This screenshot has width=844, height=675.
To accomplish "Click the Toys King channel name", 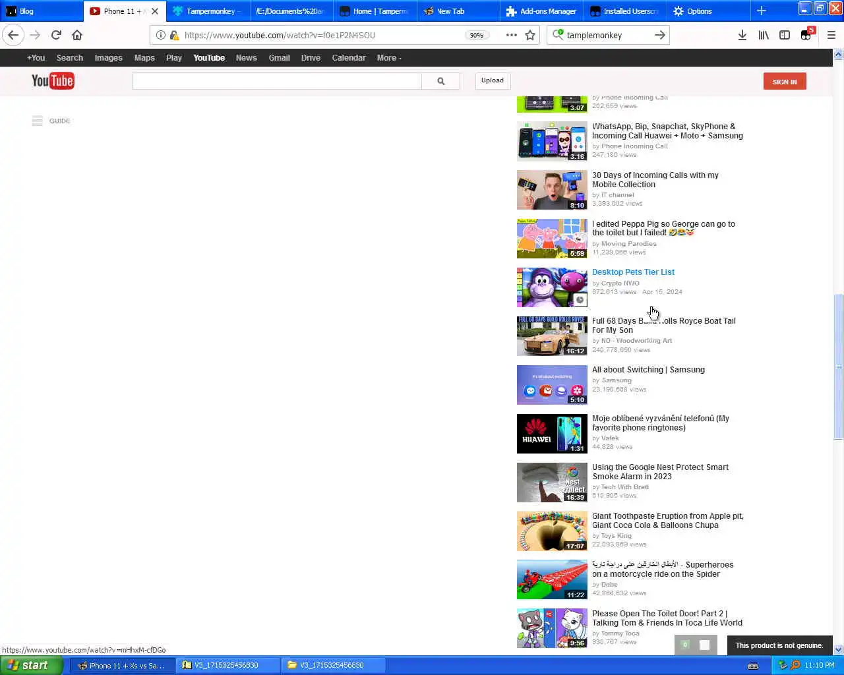I will pos(616,536).
